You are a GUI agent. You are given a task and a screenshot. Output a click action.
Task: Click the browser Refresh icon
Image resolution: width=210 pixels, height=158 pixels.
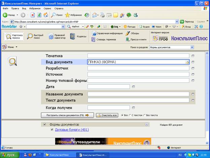pos(39,15)
